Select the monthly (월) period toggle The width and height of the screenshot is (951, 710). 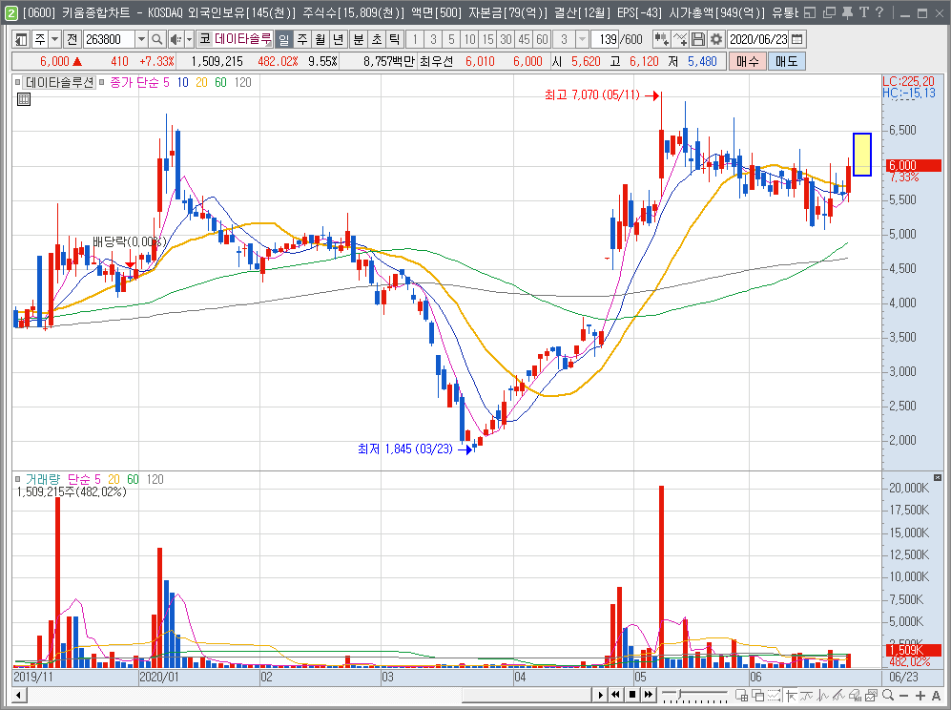[320, 39]
